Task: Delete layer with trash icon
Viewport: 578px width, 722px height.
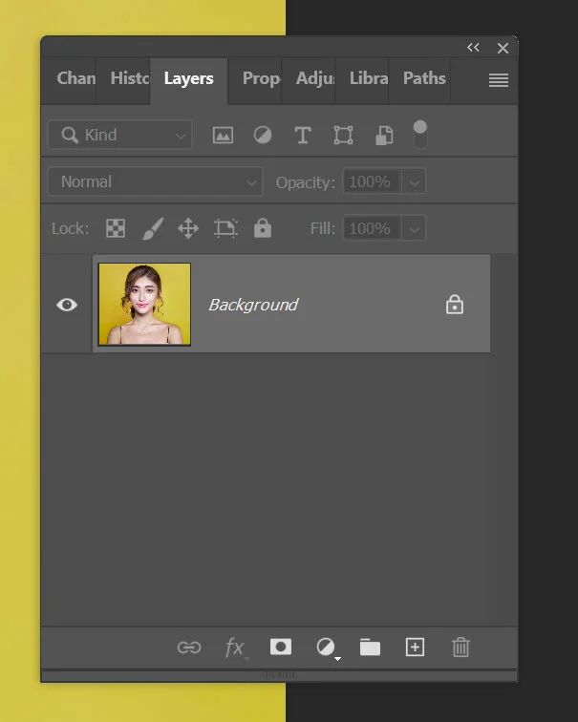Action: pyautogui.click(x=460, y=647)
